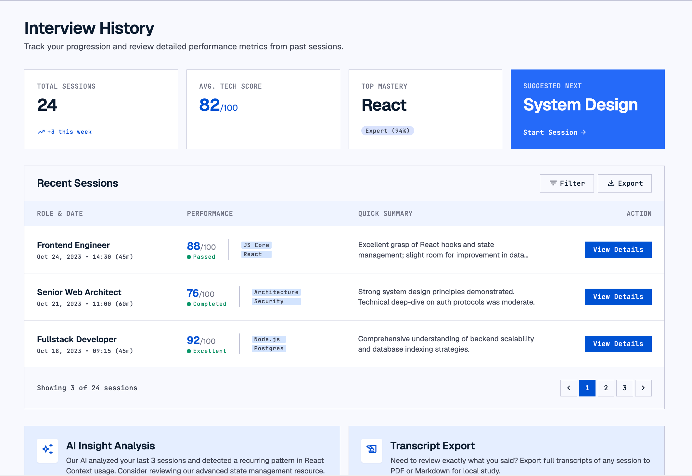Click the System Design suggested heading

581,105
